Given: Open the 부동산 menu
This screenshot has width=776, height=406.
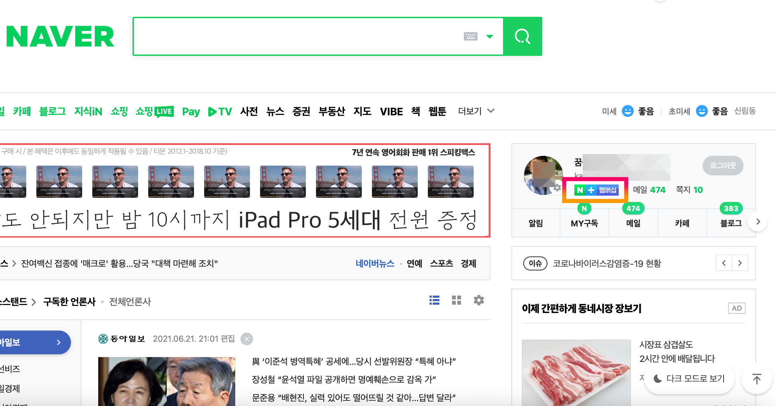Looking at the screenshot, I should [x=332, y=111].
